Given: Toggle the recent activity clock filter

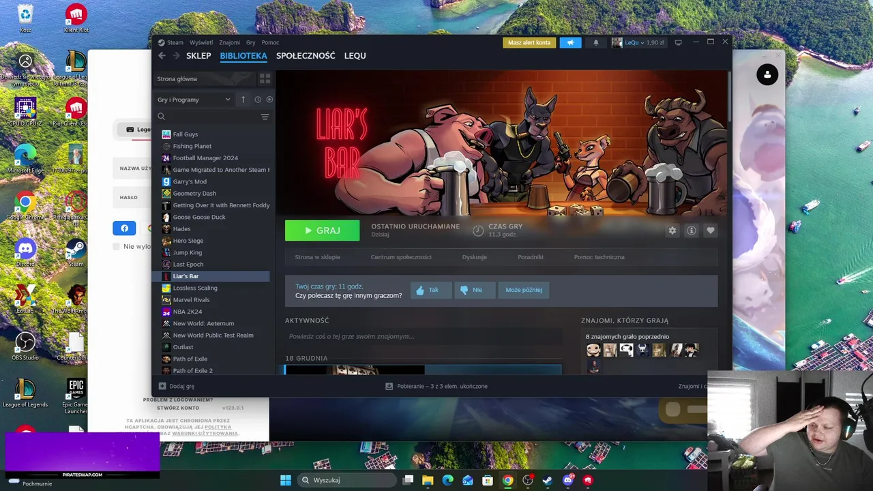Looking at the screenshot, I should (x=258, y=100).
